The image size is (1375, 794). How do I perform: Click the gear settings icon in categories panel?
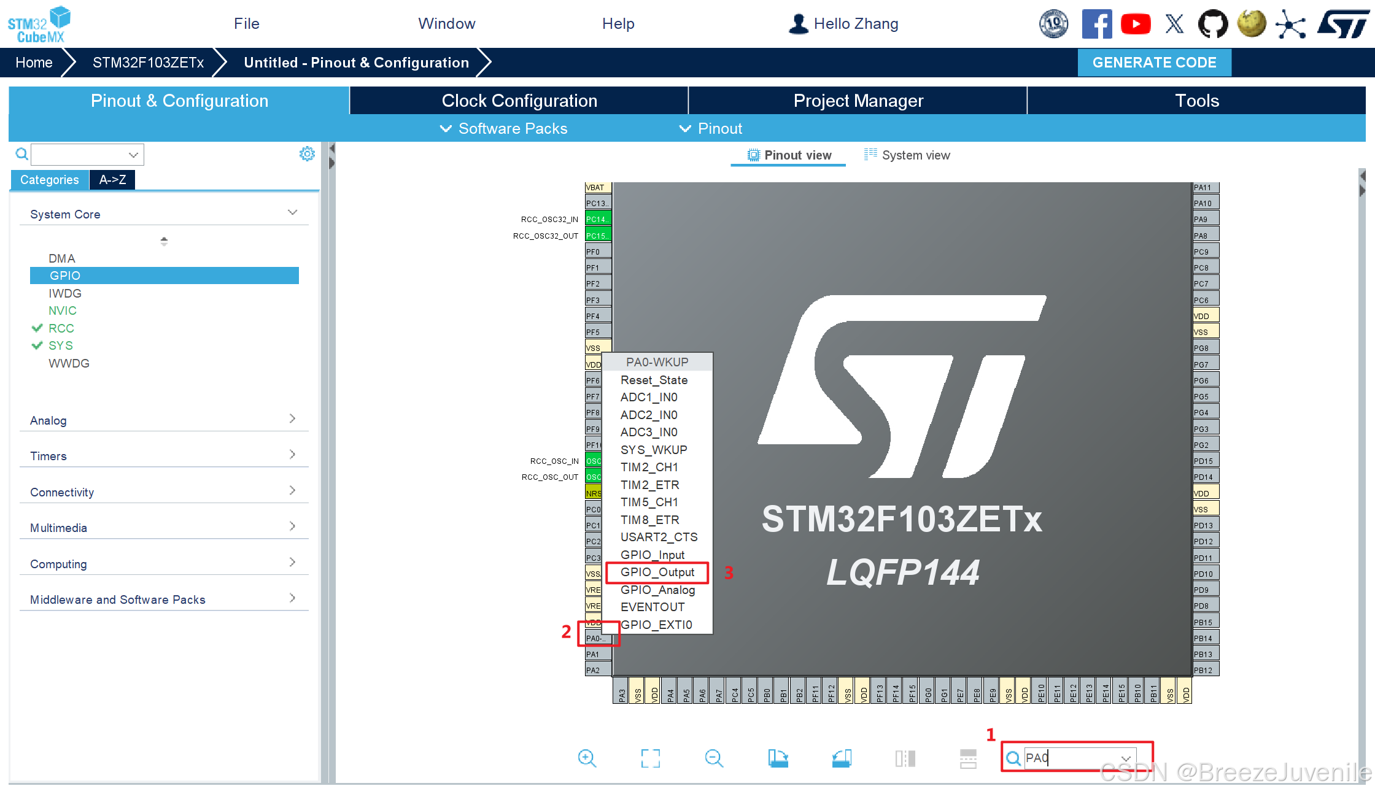click(x=307, y=154)
